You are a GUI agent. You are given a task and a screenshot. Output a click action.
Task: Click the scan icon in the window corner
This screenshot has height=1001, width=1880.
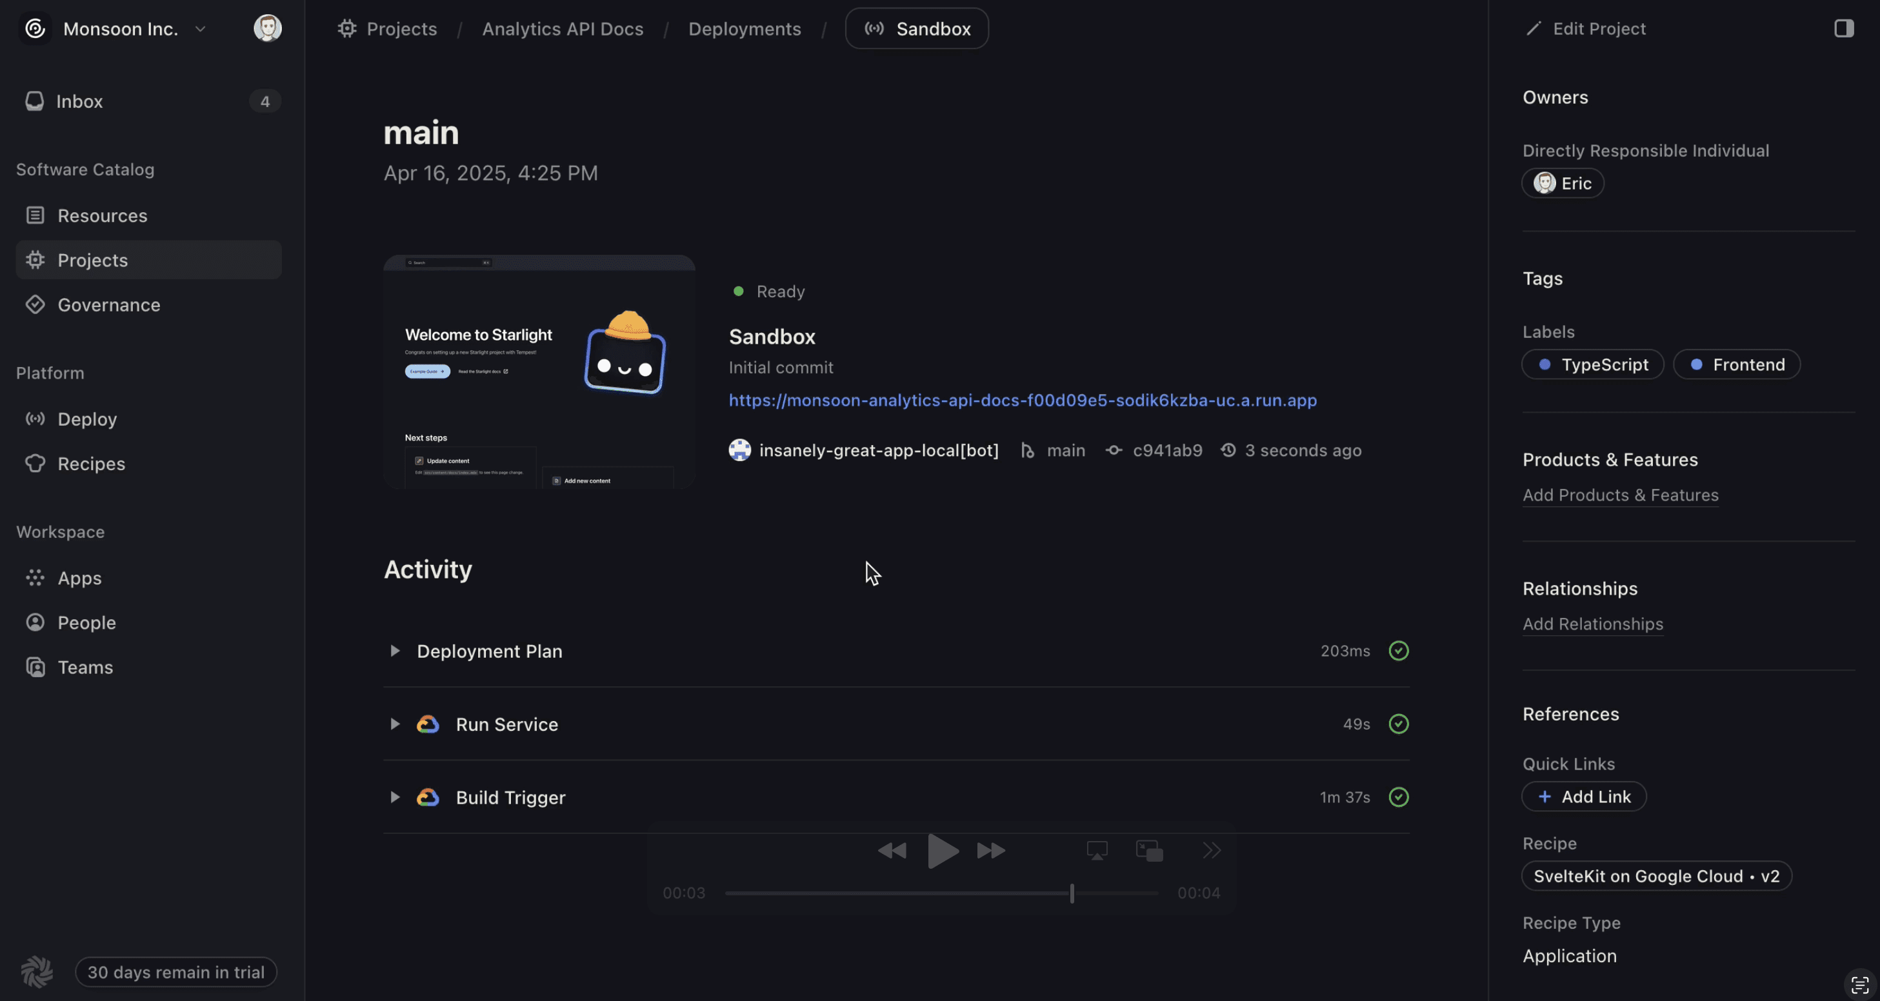pos(1859,985)
